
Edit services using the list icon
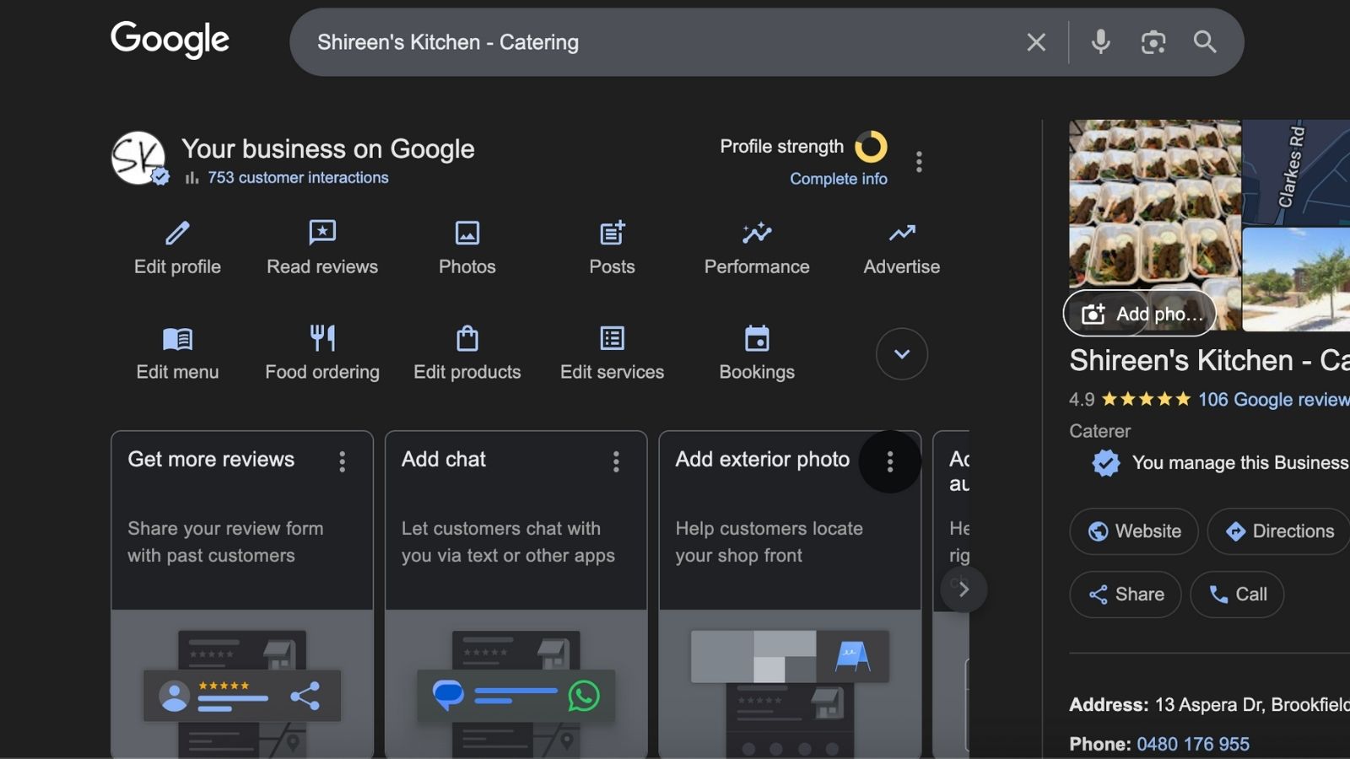[x=611, y=338]
